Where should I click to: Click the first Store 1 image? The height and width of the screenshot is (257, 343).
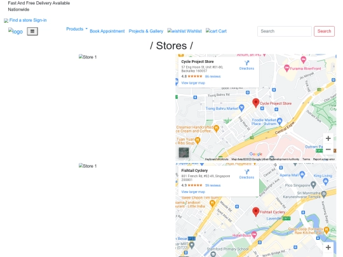pyautogui.click(x=88, y=57)
